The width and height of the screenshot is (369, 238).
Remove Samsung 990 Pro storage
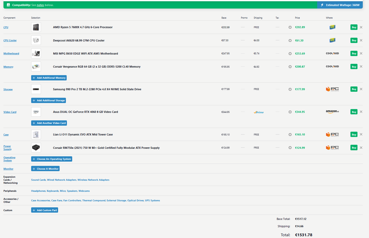pos(361,89)
